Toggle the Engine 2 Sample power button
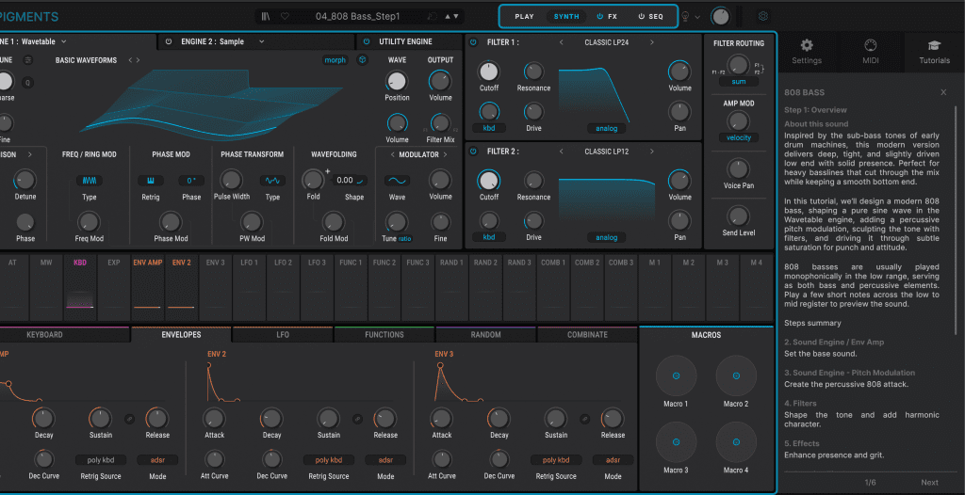This screenshot has height=495, width=965. 169,42
